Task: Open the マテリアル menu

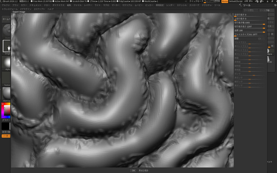Action: coord(127,5)
